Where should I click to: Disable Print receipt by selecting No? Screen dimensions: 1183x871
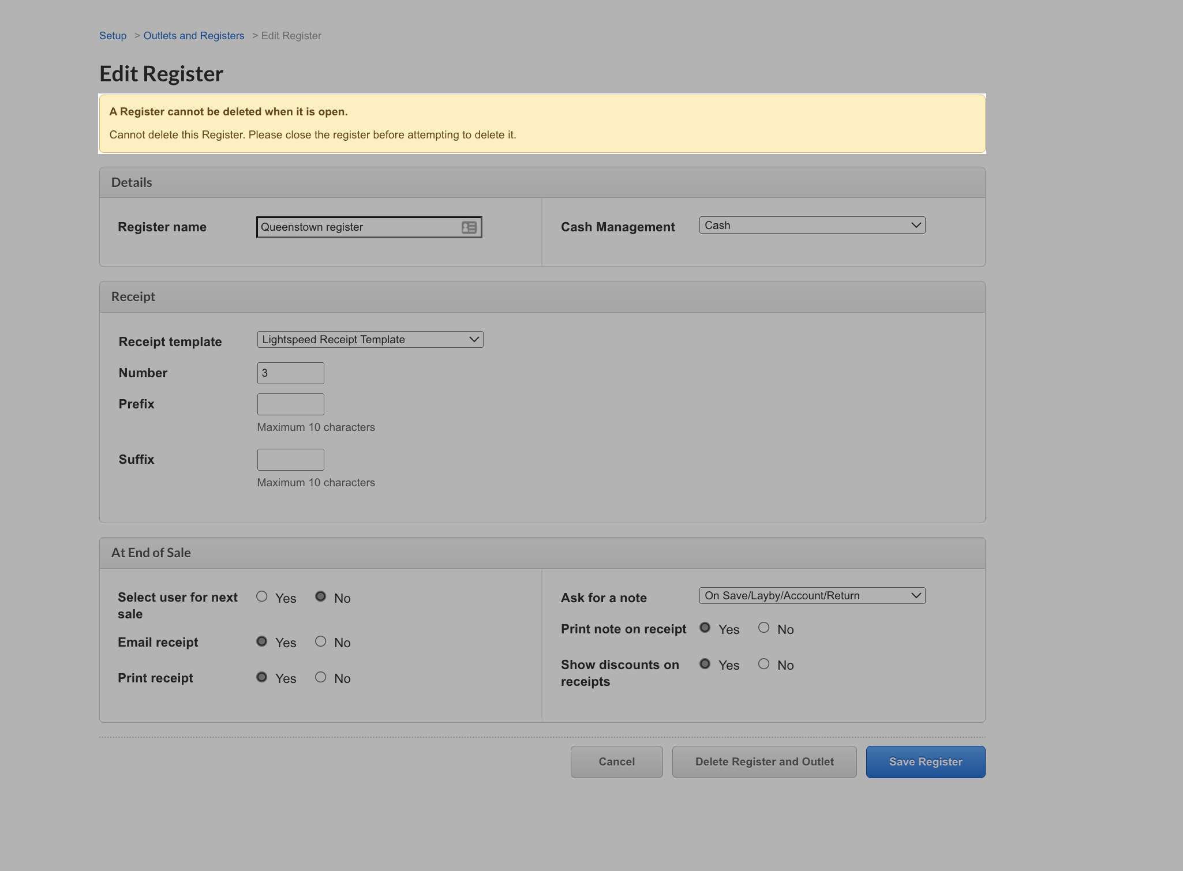(x=321, y=677)
